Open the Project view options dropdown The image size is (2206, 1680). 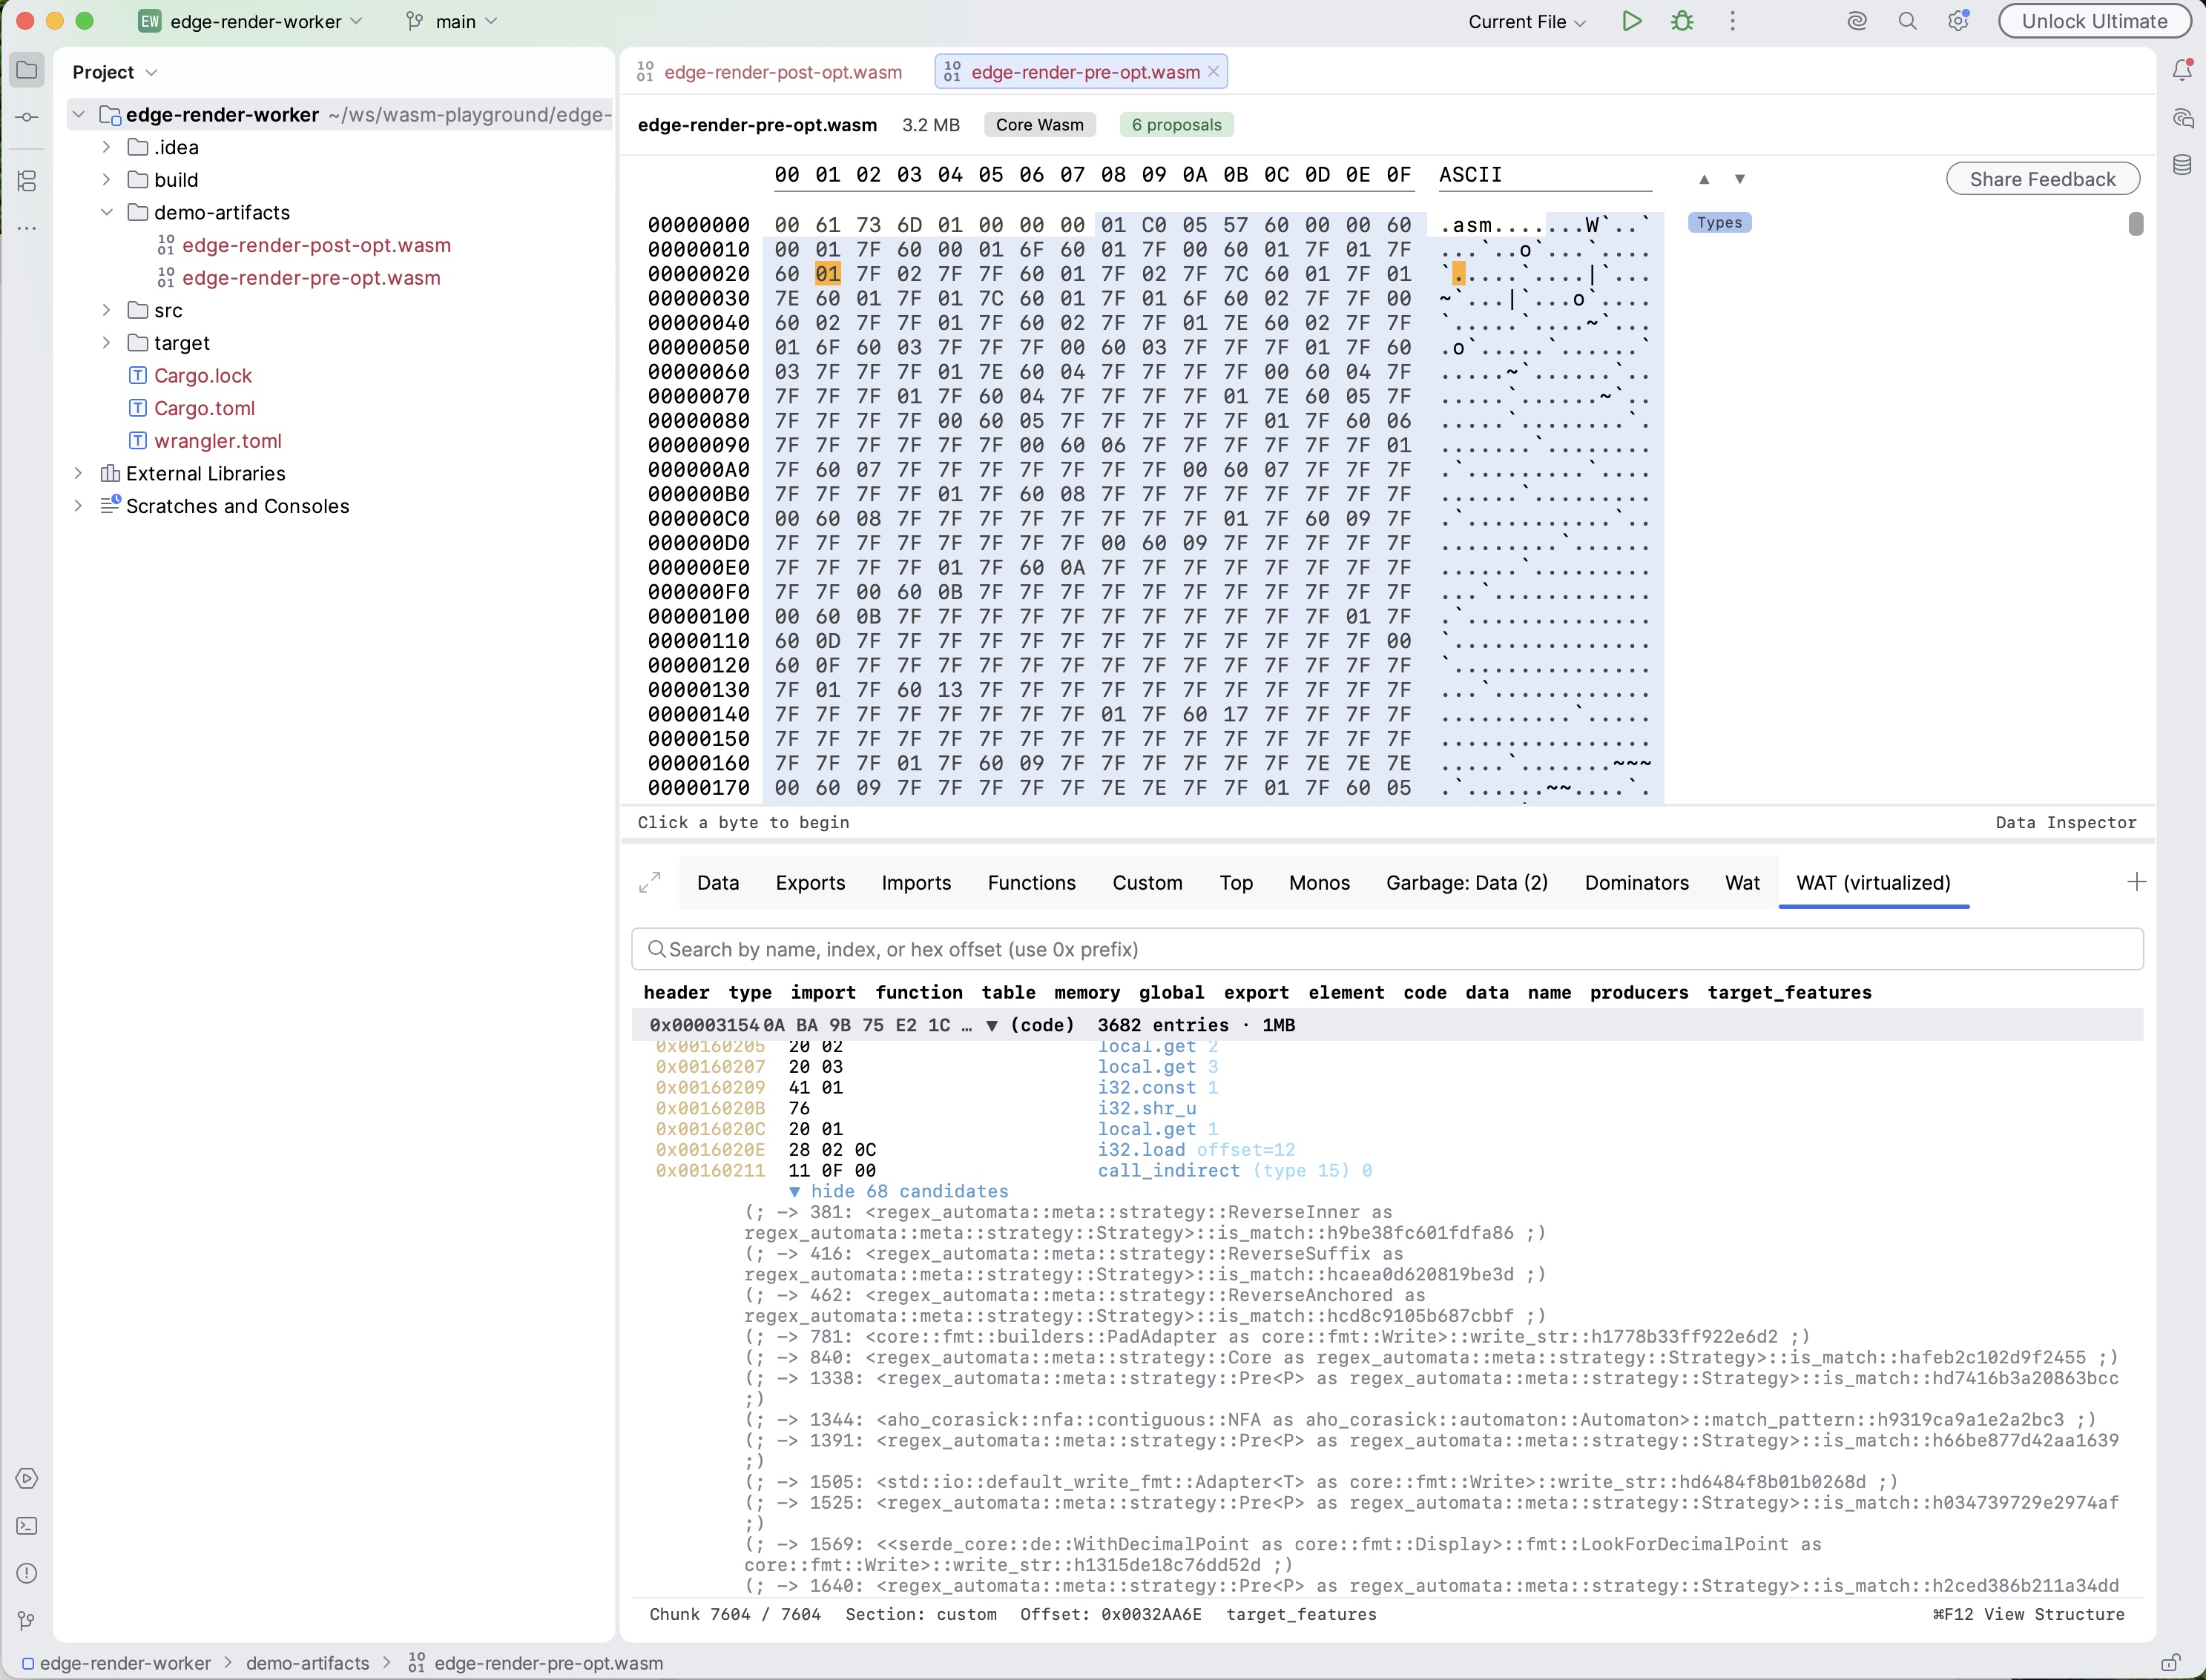pos(152,73)
